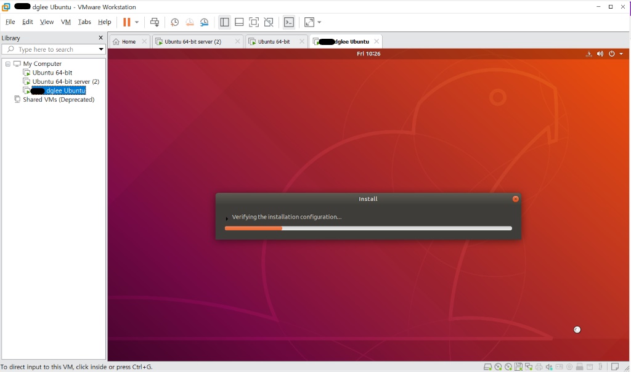Open the File menu
Screen dimensions: 631x372
[x=10, y=22]
